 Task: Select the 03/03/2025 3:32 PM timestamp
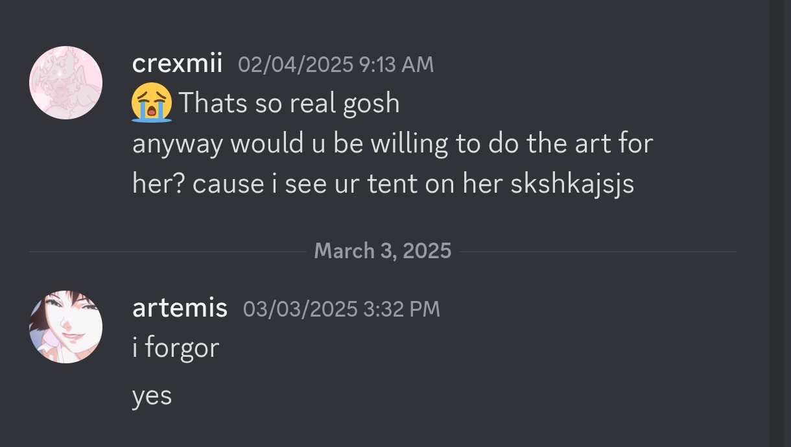tap(341, 308)
